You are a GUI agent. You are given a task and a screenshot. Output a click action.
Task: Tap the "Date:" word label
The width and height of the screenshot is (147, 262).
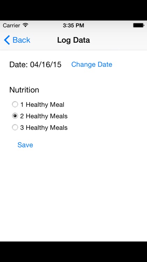(x=18, y=65)
